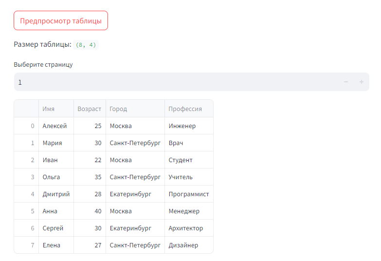Click the Имя column header
The image size is (381, 261).
[56, 109]
